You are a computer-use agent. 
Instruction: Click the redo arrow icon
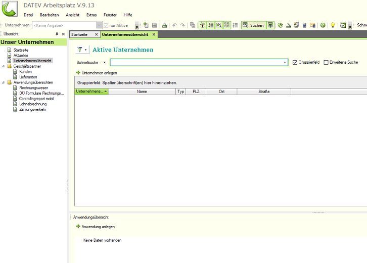(182, 25)
